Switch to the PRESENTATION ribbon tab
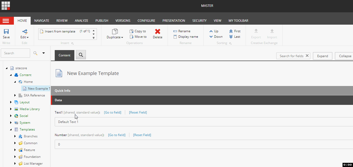The image size is (353, 167). click(x=174, y=21)
